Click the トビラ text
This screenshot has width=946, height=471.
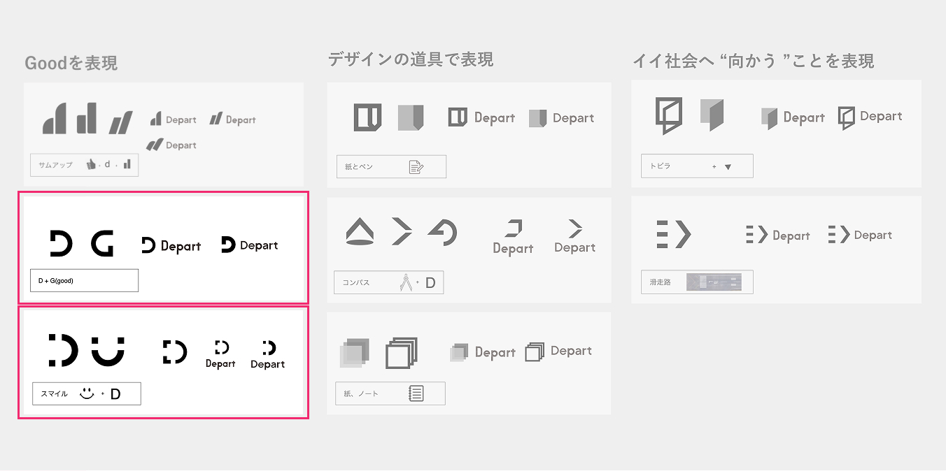tap(660, 167)
